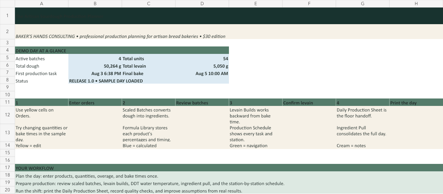Screen dimensions: 443x194
Task: Select row 11 header
Action: (x=7, y=102)
